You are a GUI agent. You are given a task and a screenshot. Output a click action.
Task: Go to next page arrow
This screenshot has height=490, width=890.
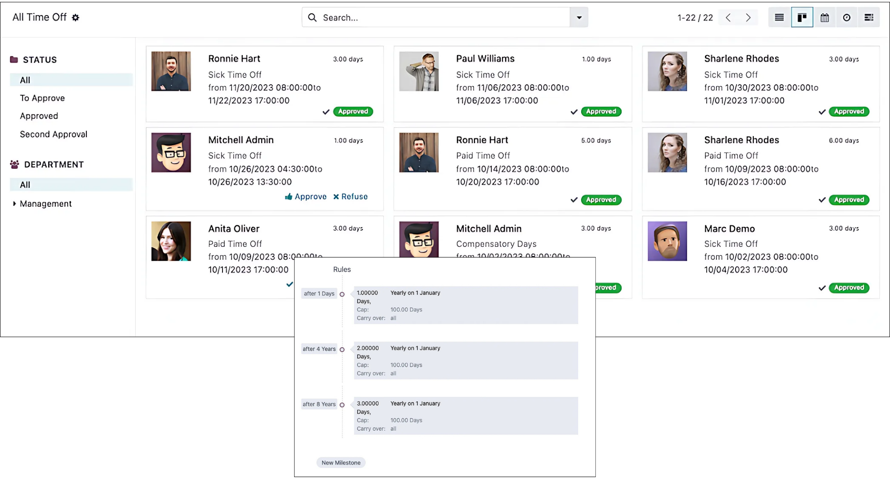(748, 17)
